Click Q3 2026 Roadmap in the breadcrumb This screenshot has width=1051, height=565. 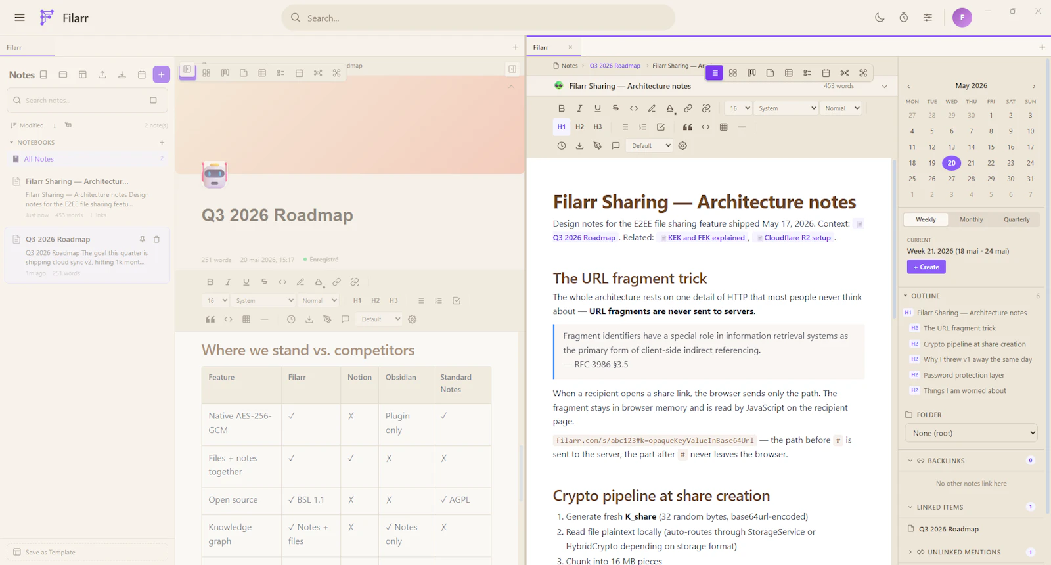click(615, 66)
